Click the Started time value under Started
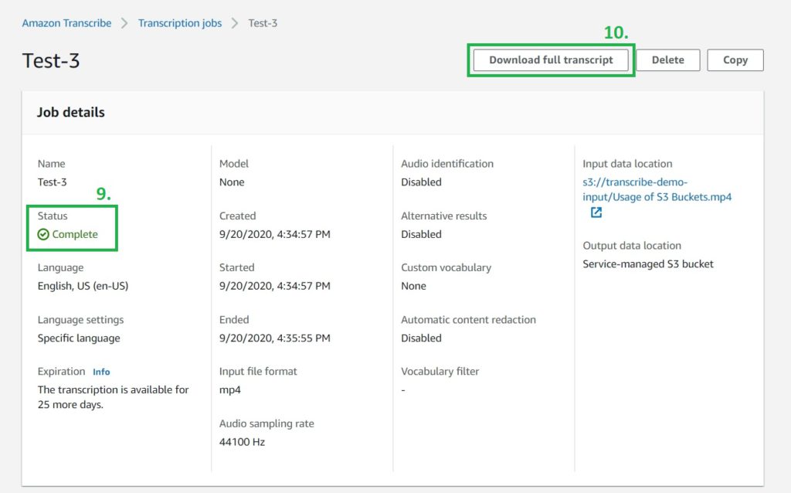The width and height of the screenshot is (791, 493). (275, 286)
